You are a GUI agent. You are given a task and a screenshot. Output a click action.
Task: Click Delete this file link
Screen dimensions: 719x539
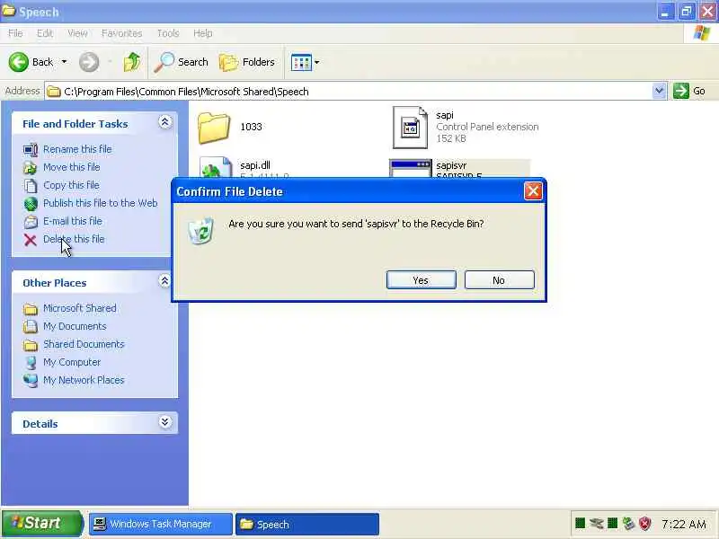pyautogui.click(x=74, y=239)
